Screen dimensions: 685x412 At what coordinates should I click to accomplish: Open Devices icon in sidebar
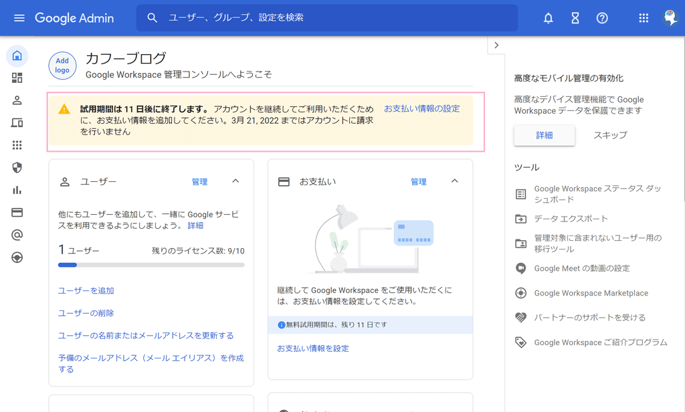[x=17, y=123]
